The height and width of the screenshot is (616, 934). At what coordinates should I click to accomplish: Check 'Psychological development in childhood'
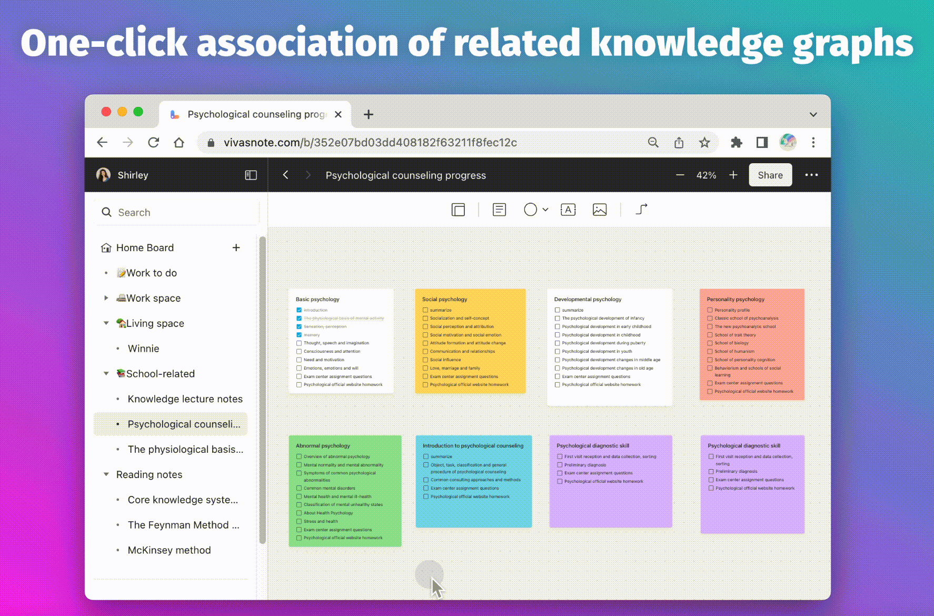click(x=557, y=335)
